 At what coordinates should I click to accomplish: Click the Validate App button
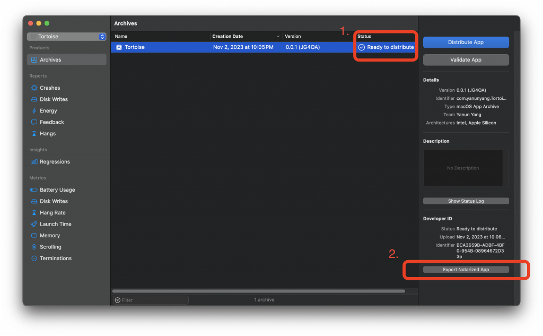(x=466, y=59)
